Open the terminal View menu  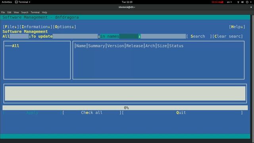pos(16,12)
